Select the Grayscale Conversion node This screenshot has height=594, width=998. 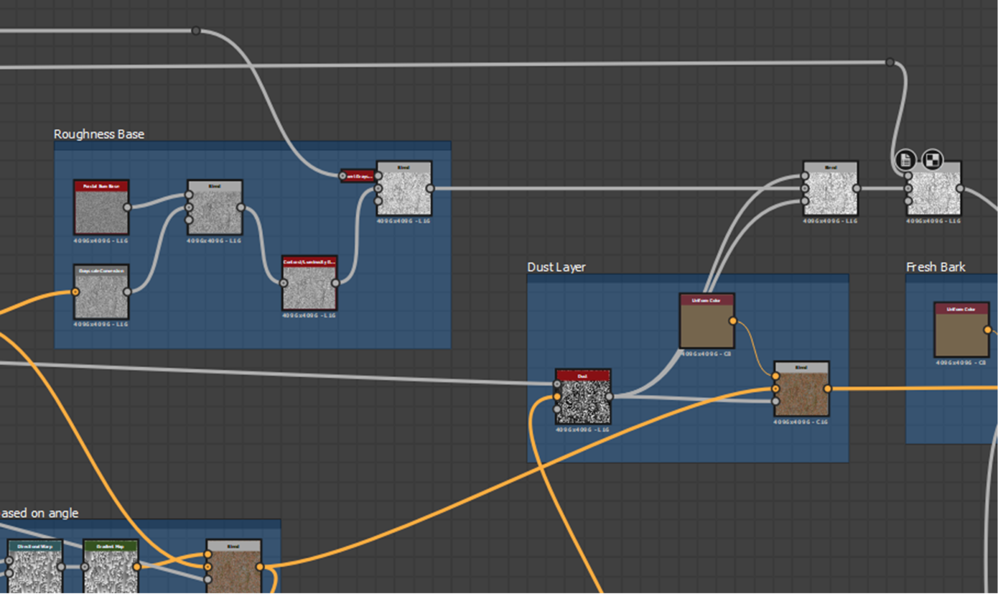(x=101, y=297)
